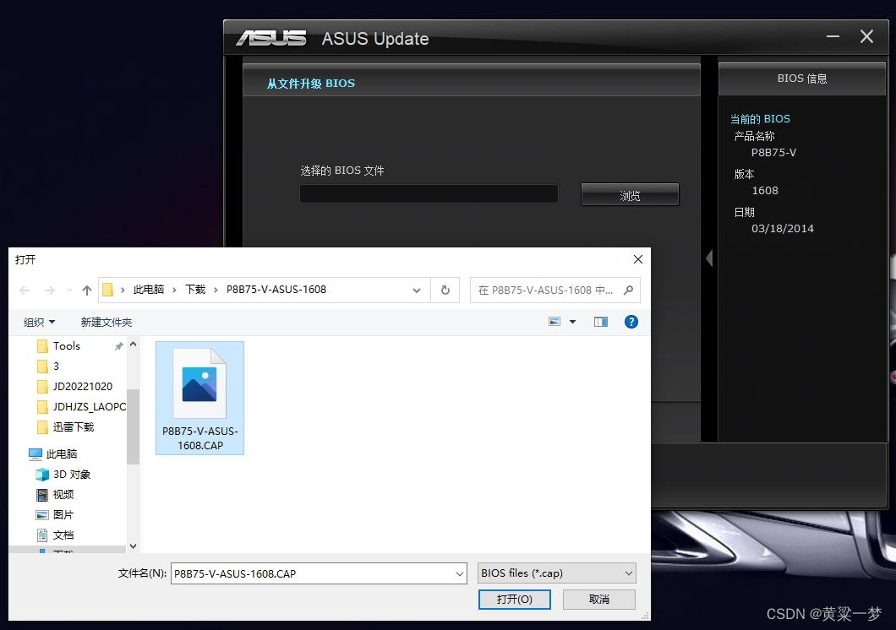Change view with the view icon
The height and width of the screenshot is (630, 896).
(x=555, y=322)
